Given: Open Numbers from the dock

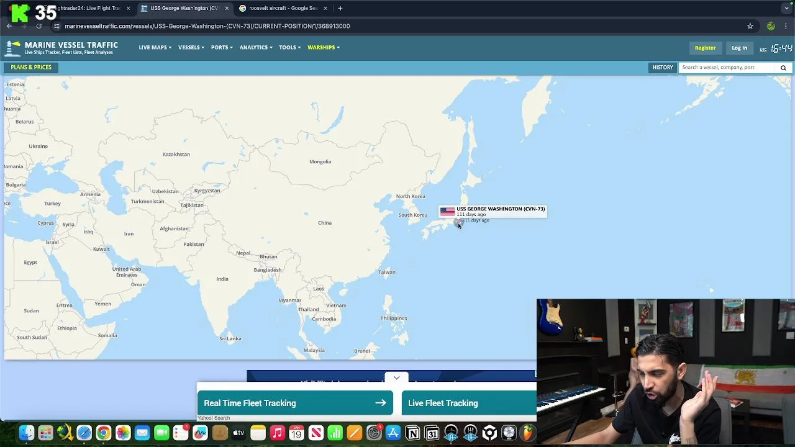Looking at the screenshot, I should (x=335, y=433).
